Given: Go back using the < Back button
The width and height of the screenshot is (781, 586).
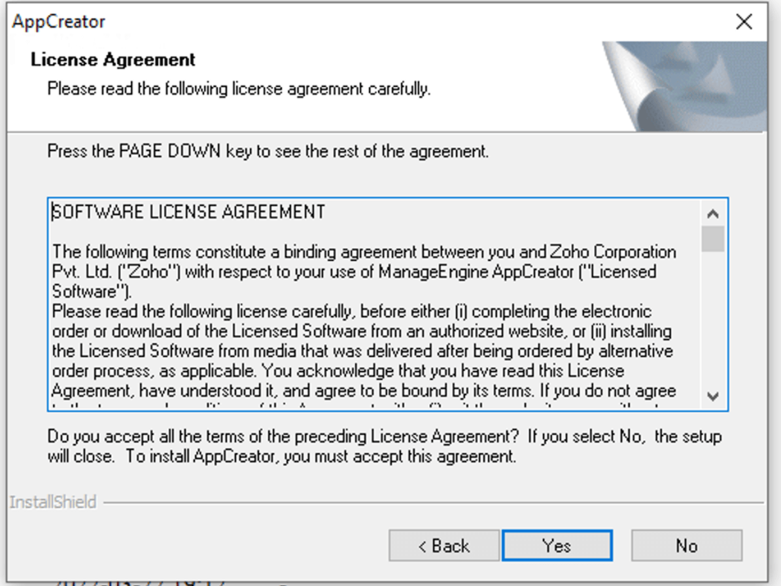Looking at the screenshot, I should click(444, 545).
